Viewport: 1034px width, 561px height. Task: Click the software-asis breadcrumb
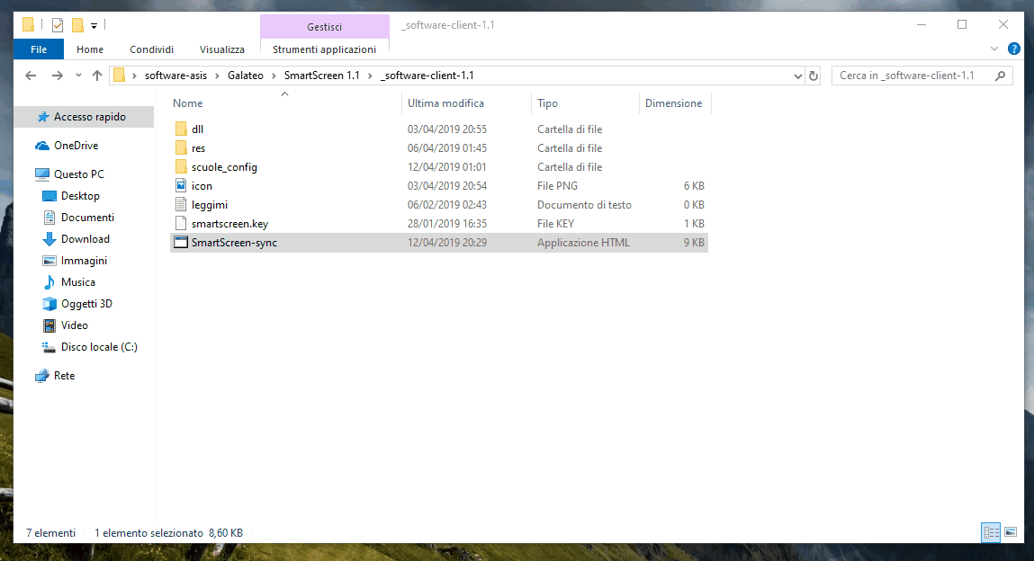point(176,76)
